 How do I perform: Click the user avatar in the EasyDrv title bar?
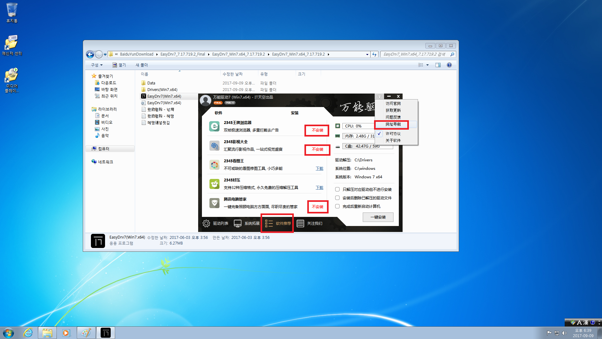coord(205,100)
